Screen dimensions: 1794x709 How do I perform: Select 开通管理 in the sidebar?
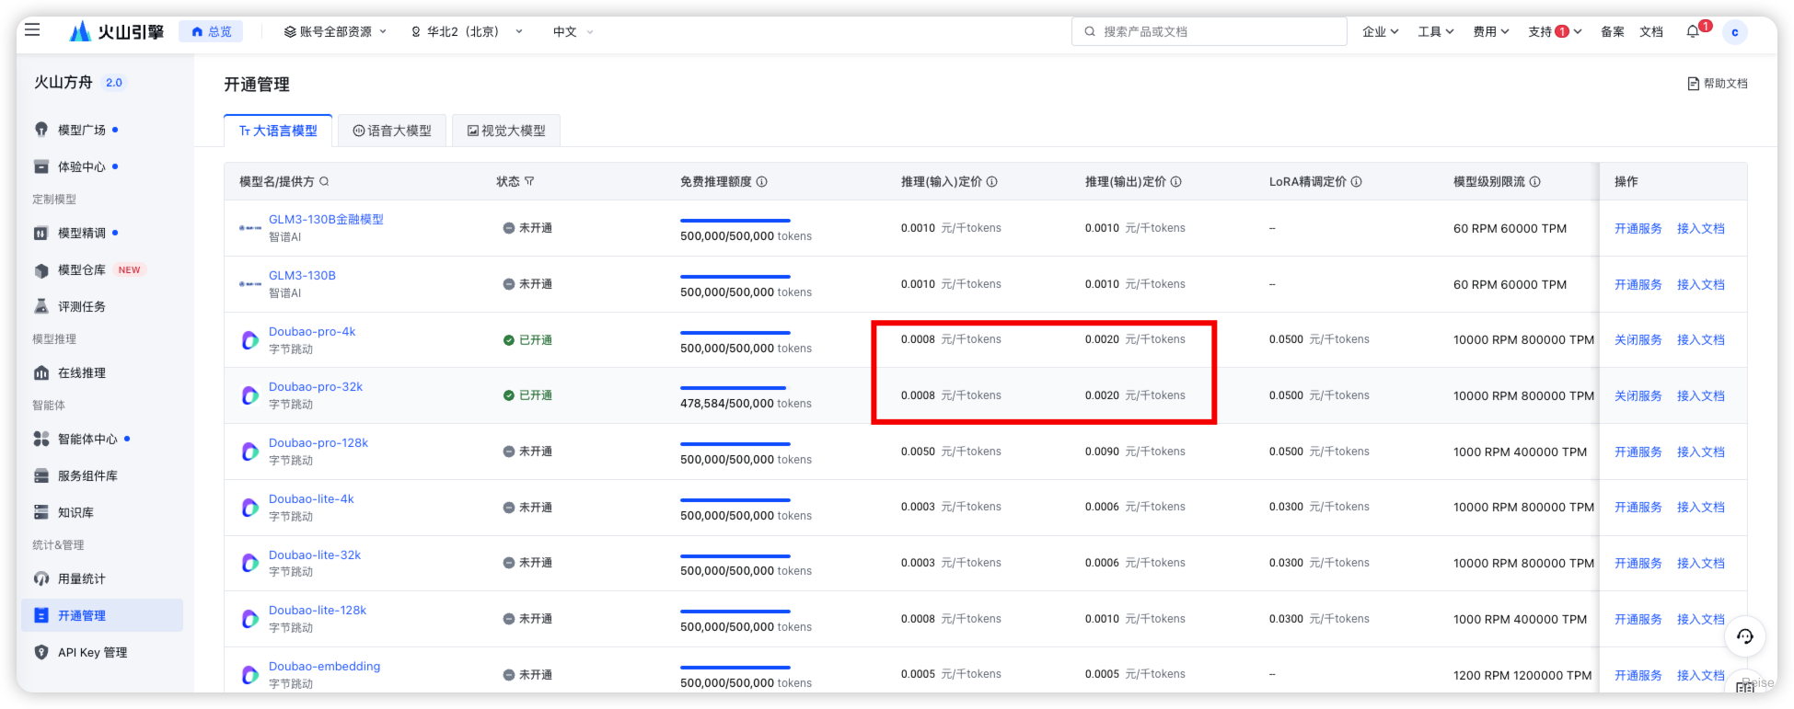(102, 615)
